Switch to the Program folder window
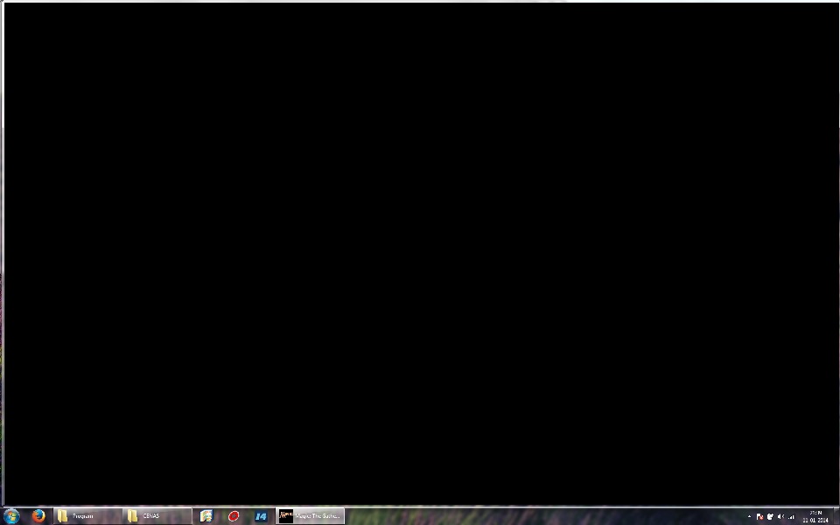840x525 pixels. (x=87, y=516)
